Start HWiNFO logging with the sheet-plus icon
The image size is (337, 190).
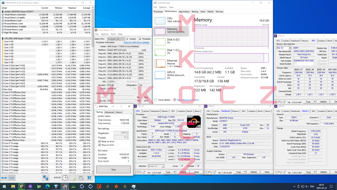(x=73, y=178)
